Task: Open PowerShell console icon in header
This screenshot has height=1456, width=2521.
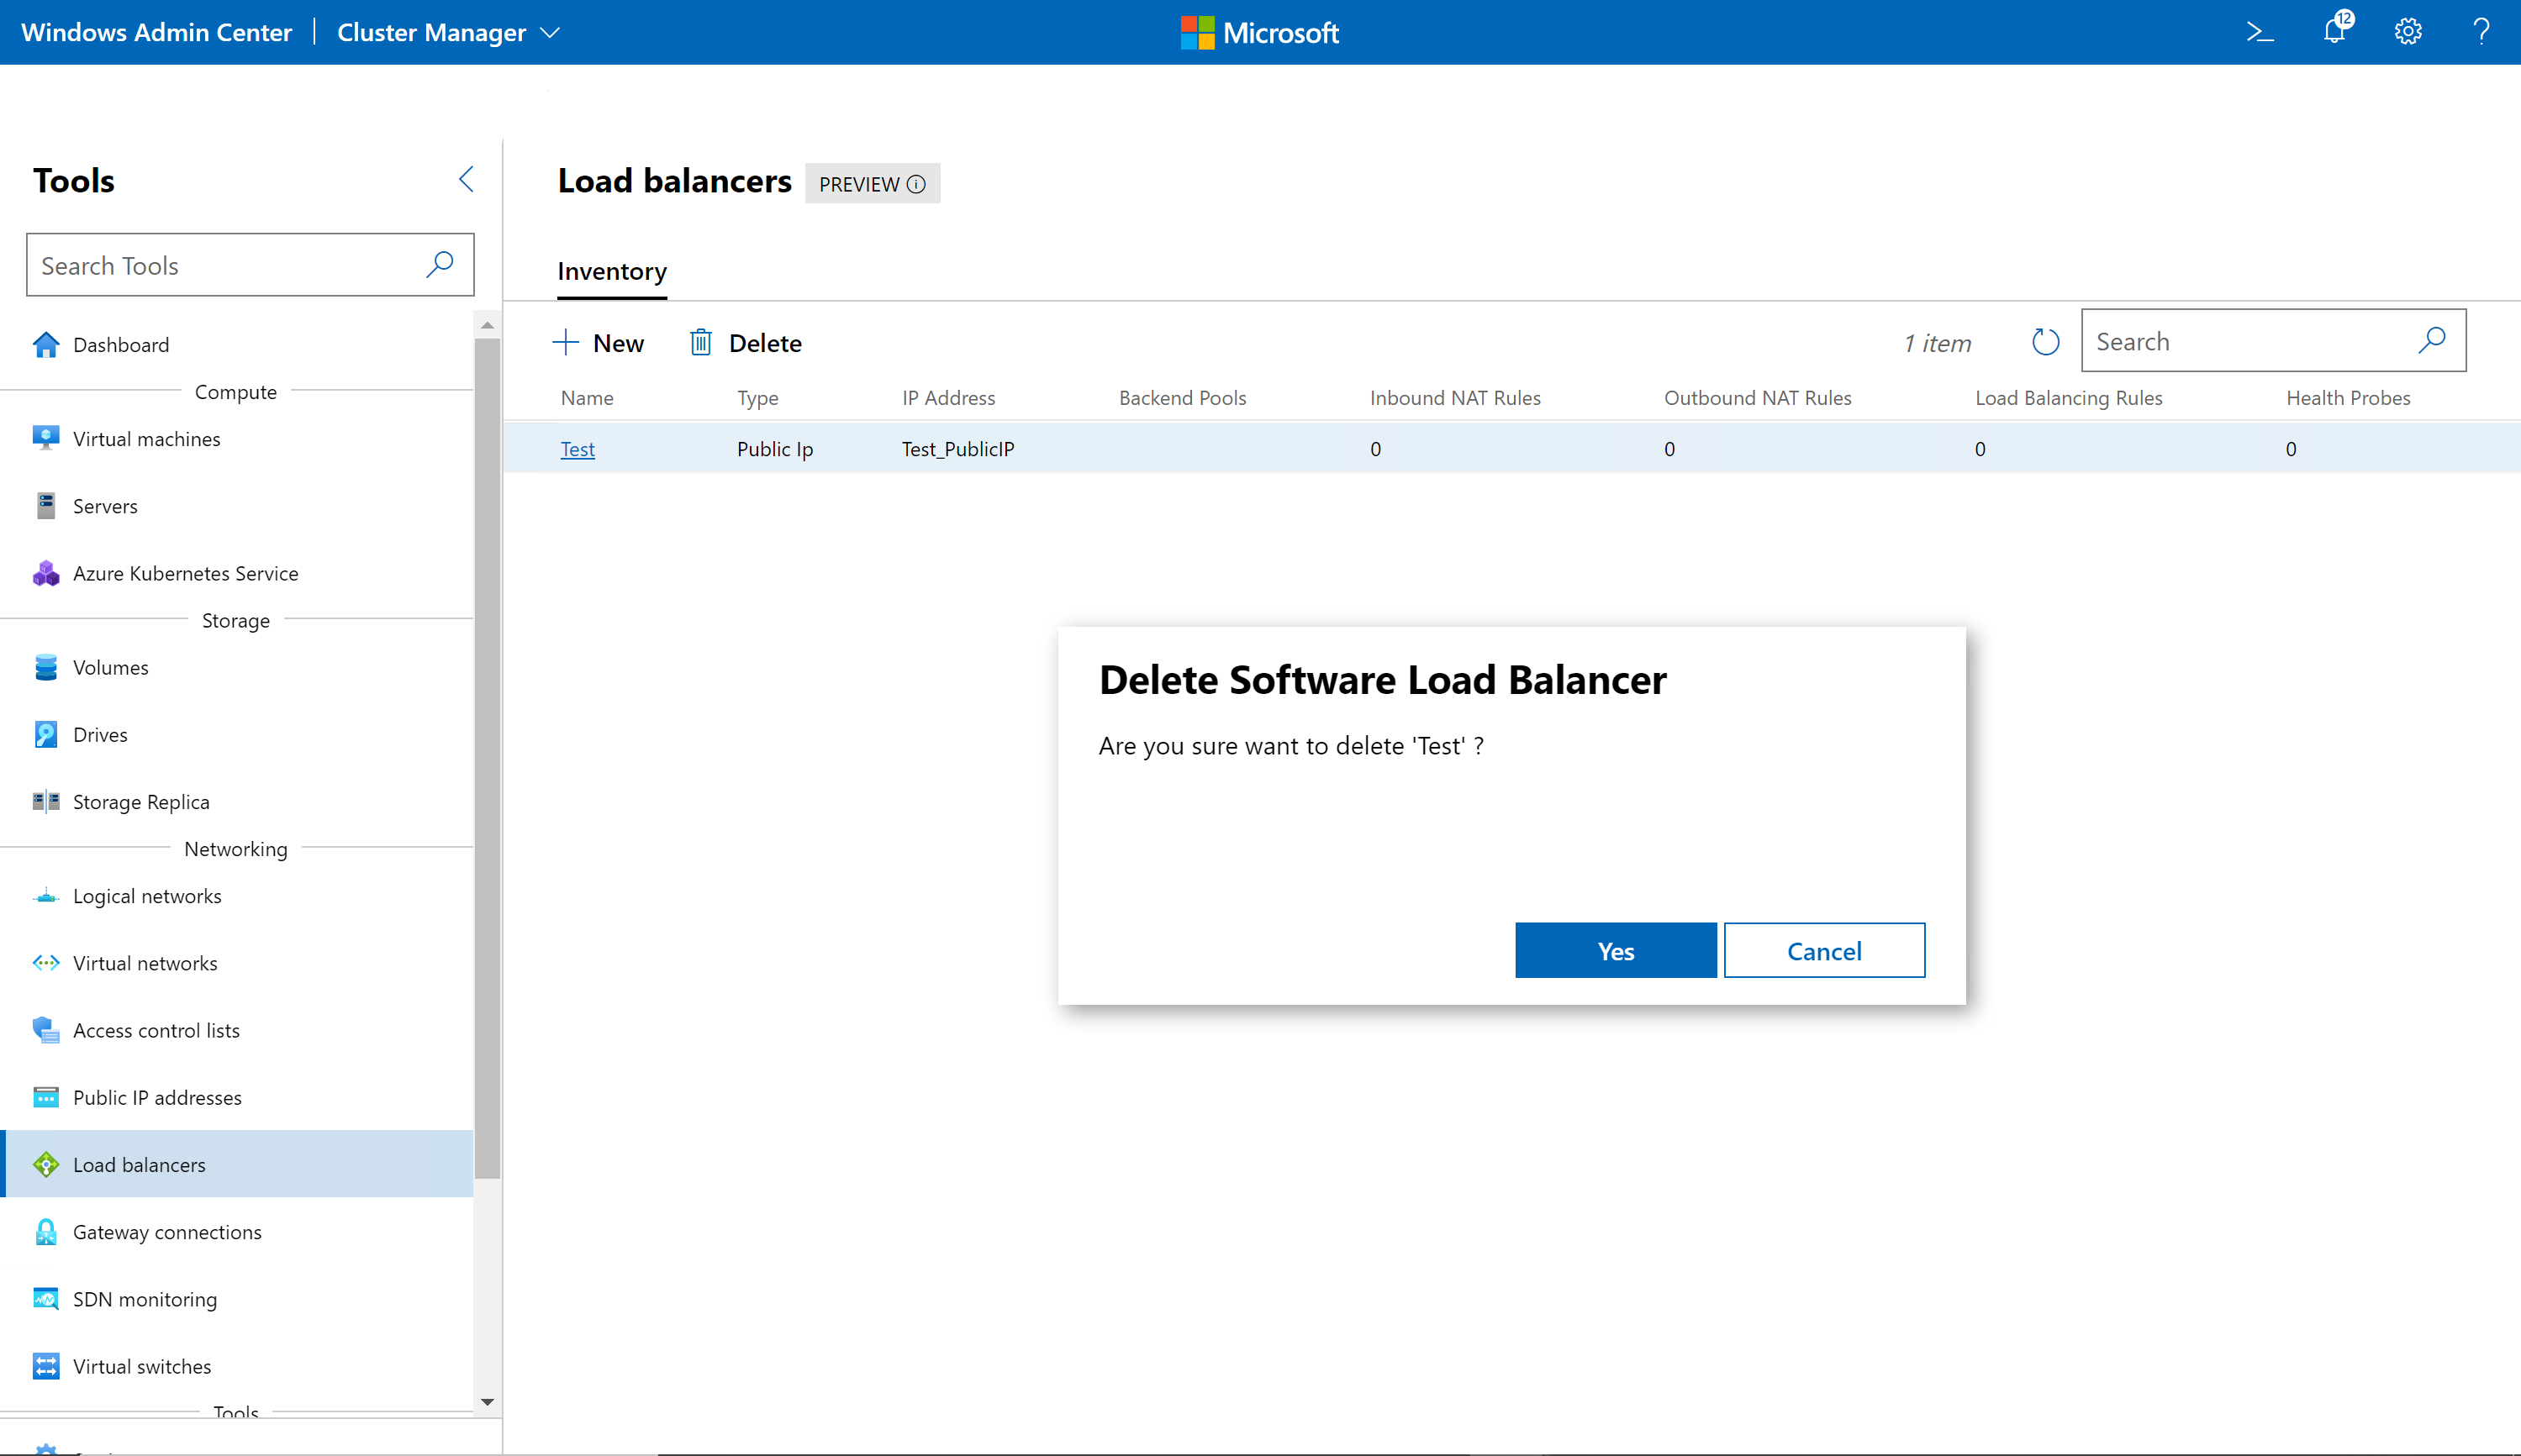Action: (2259, 32)
